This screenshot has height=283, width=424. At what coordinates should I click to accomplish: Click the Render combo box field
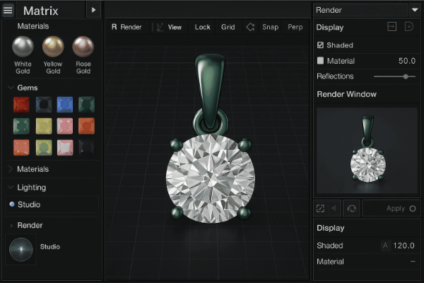tap(360, 10)
